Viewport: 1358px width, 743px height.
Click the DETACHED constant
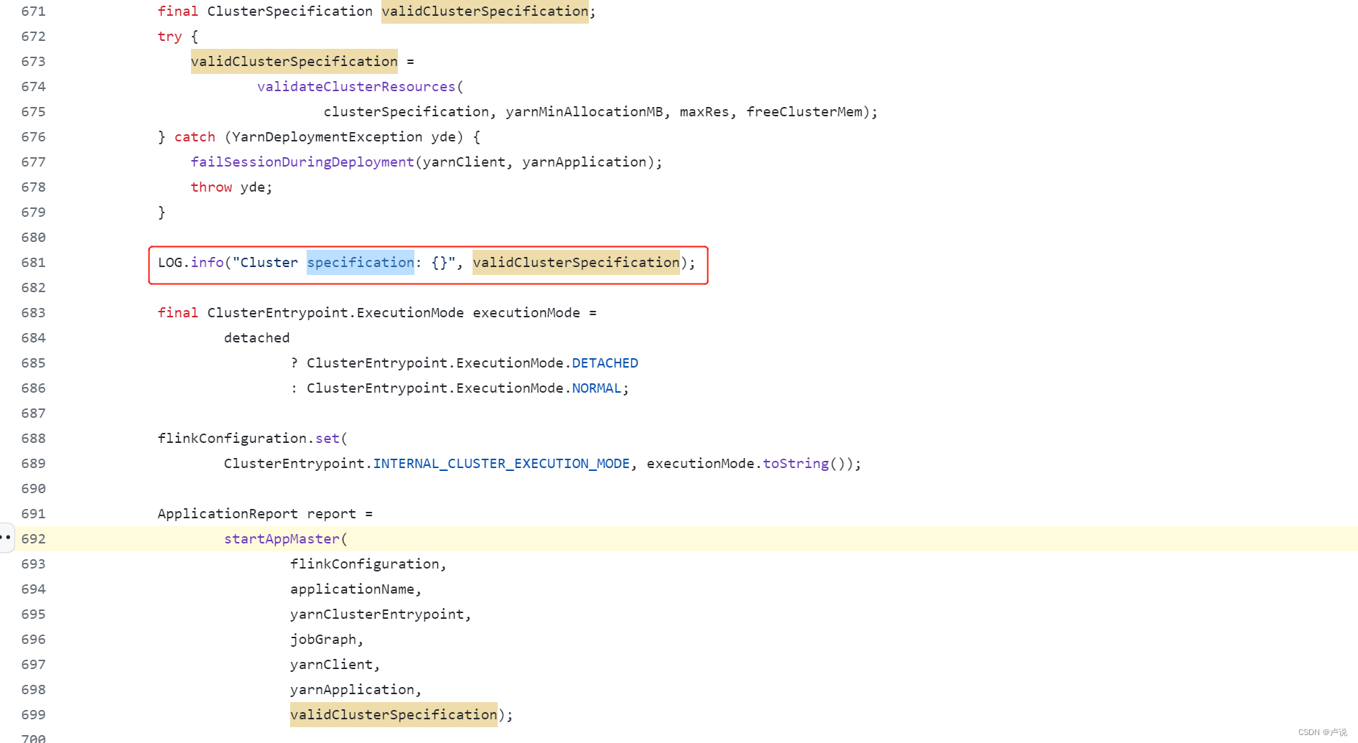[x=605, y=363]
